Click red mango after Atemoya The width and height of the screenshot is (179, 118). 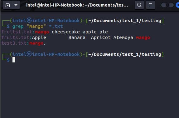(143, 37)
